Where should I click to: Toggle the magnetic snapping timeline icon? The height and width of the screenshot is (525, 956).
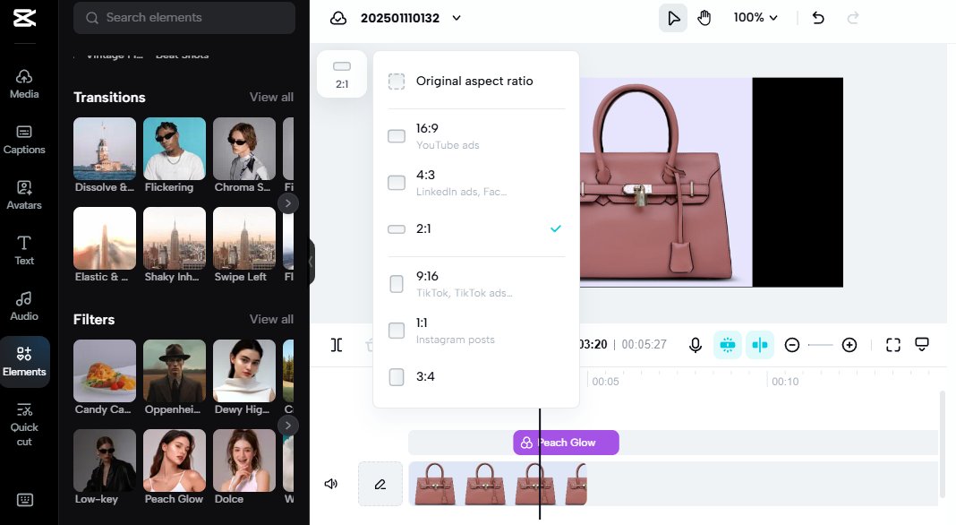(728, 345)
